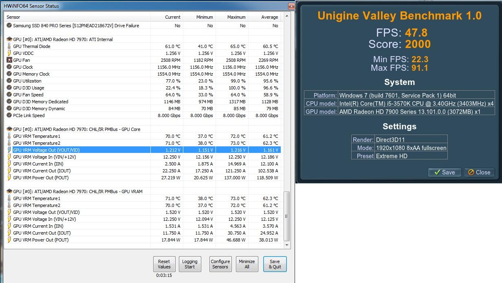Click the icon beside GPU Memory Clock
The width and height of the screenshot is (502, 283).
point(9,74)
